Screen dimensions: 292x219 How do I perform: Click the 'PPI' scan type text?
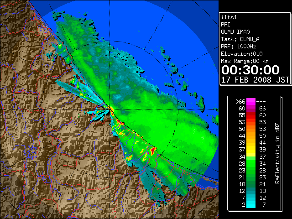coord(225,25)
